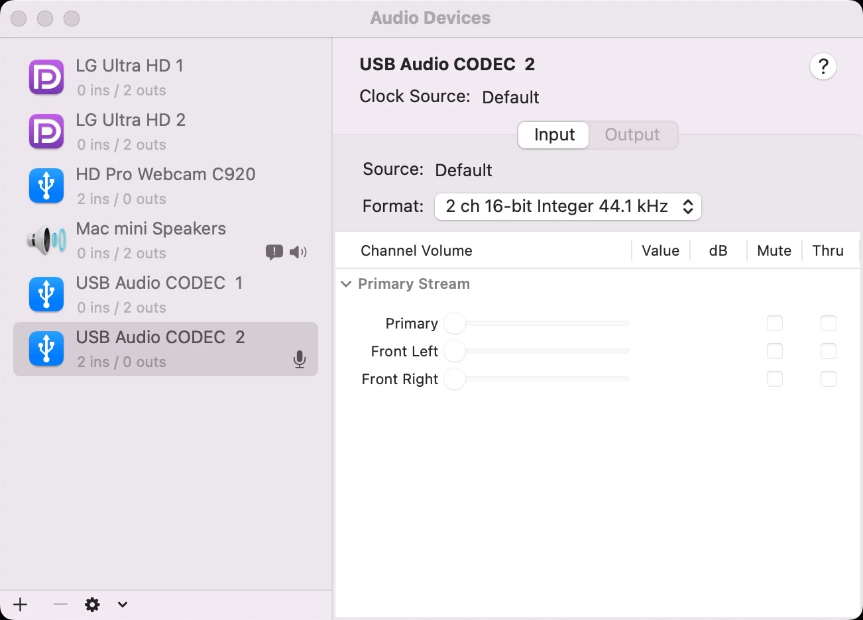The height and width of the screenshot is (620, 863).
Task: Open the gear settings menu
Action: tap(92, 604)
